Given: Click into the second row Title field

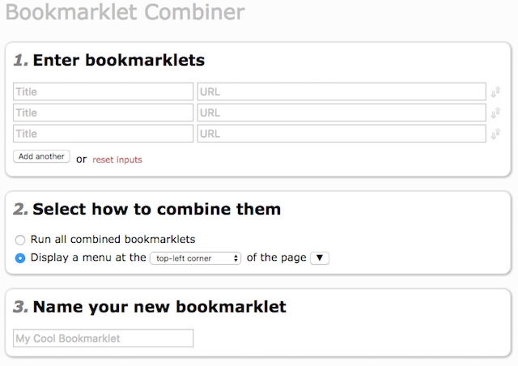Looking at the screenshot, I should 103,113.
